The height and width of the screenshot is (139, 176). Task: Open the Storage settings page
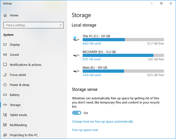pyautogui.click(x=15, y=105)
